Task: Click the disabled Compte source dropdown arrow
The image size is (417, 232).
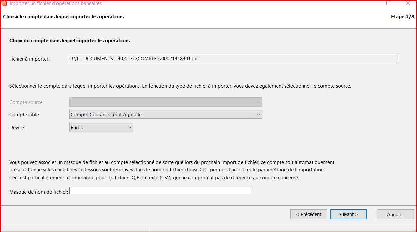Action: pyautogui.click(x=258, y=102)
